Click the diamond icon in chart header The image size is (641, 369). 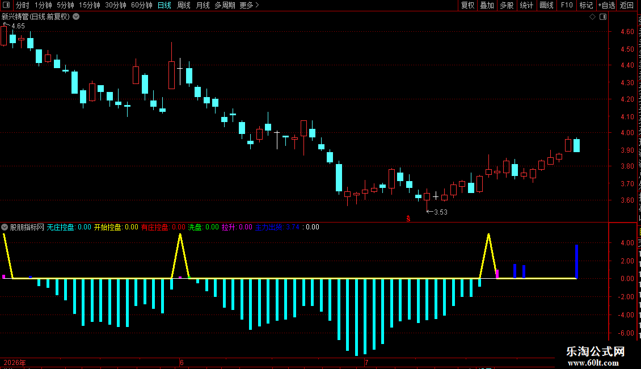point(592,17)
